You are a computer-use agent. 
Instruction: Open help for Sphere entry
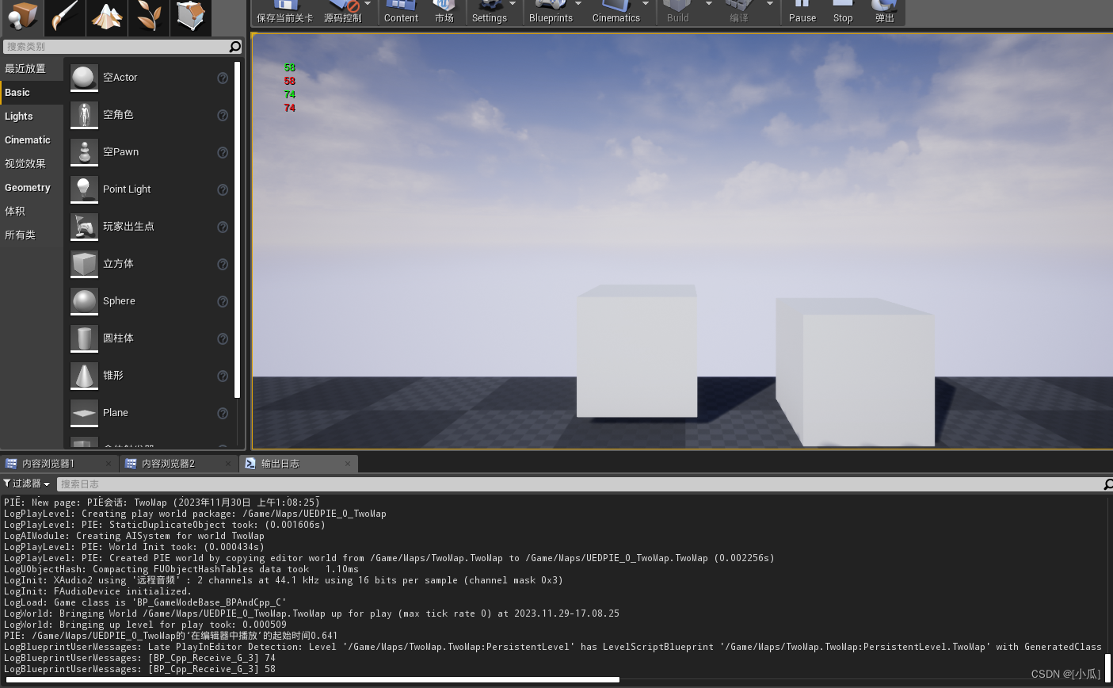[x=223, y=301]
